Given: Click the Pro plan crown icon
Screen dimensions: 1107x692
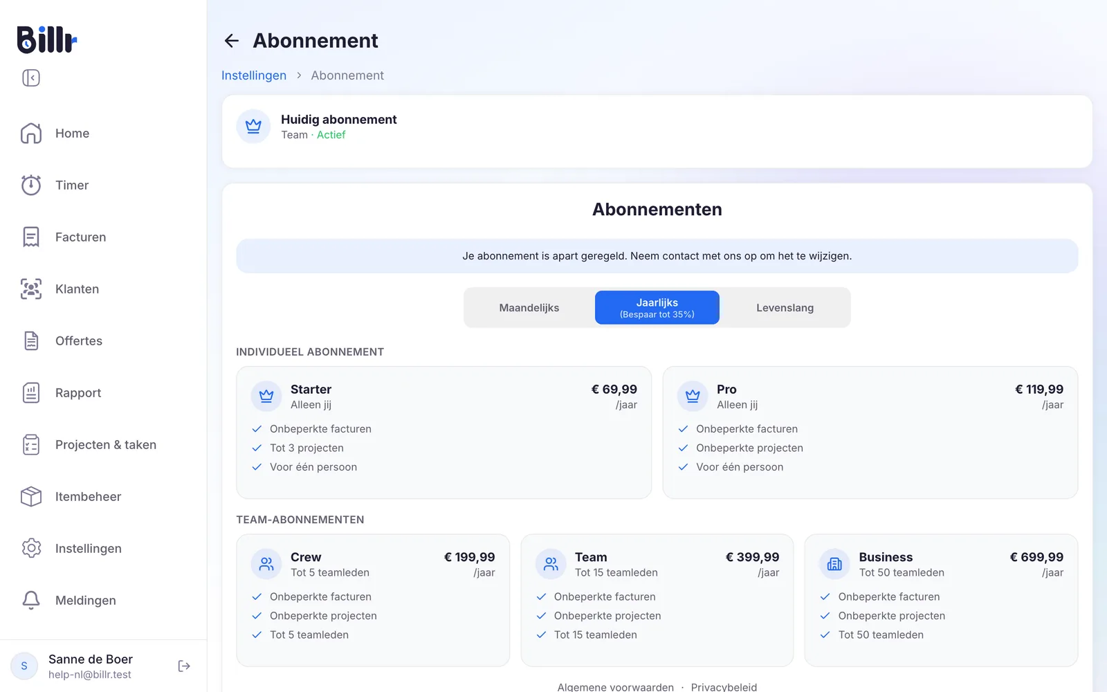Looking at the screenshot, I should 693,397.
